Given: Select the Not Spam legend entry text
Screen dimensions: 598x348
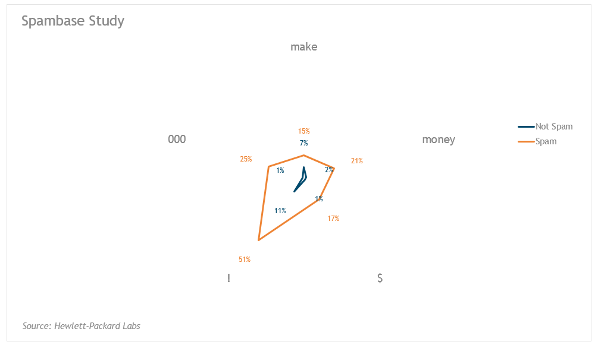Looking at the screenshot, I should pos(553,126).
